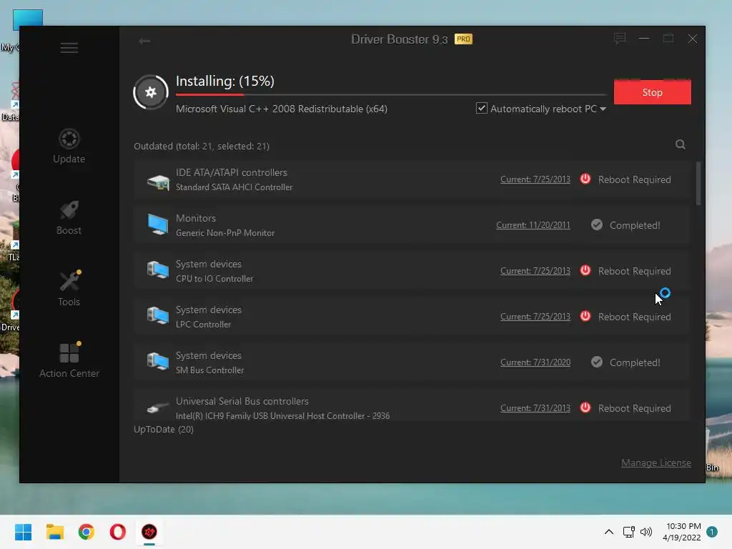This screenshot has height=549, width=732.
Task: Open the Tools section in the sidebar
Action: [x=69, y=289]
